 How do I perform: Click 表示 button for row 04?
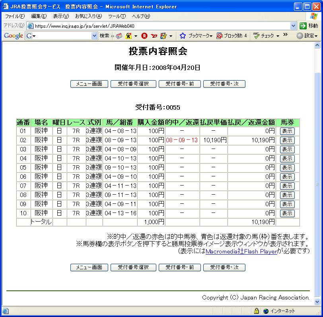click(x=287, y=158)
